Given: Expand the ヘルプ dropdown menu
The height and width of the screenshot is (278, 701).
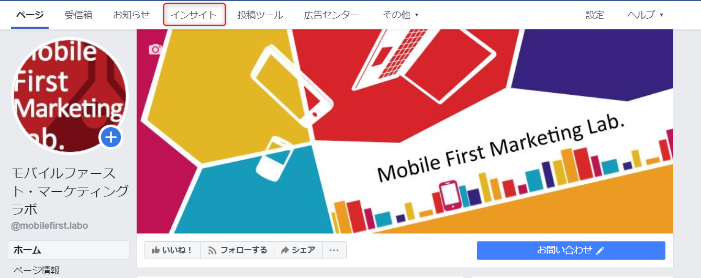Looking at the screenshot, I should (x=645, y=15).
